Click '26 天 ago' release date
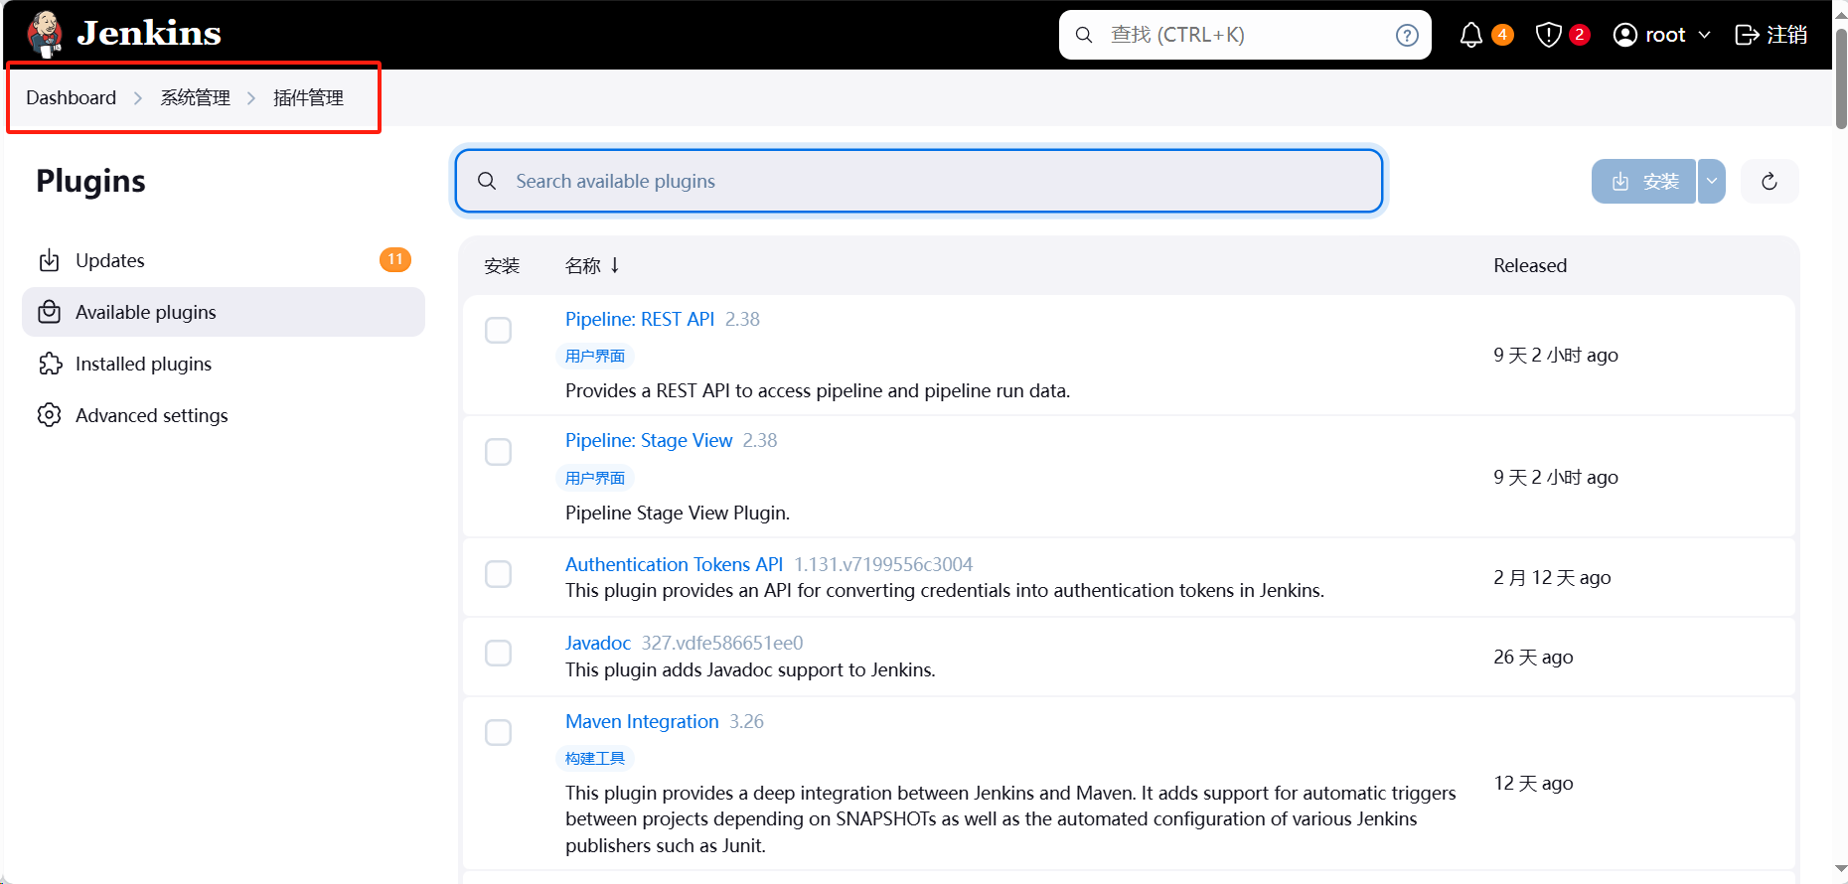Viewport: 1848px width, 884px height. 1533,657
